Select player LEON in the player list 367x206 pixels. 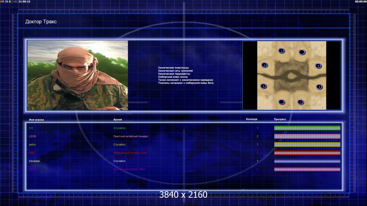32,136
